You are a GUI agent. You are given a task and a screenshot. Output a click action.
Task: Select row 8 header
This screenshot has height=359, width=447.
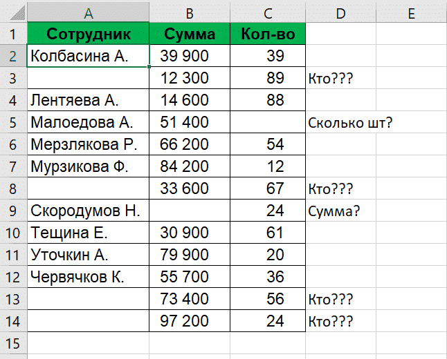13,188
